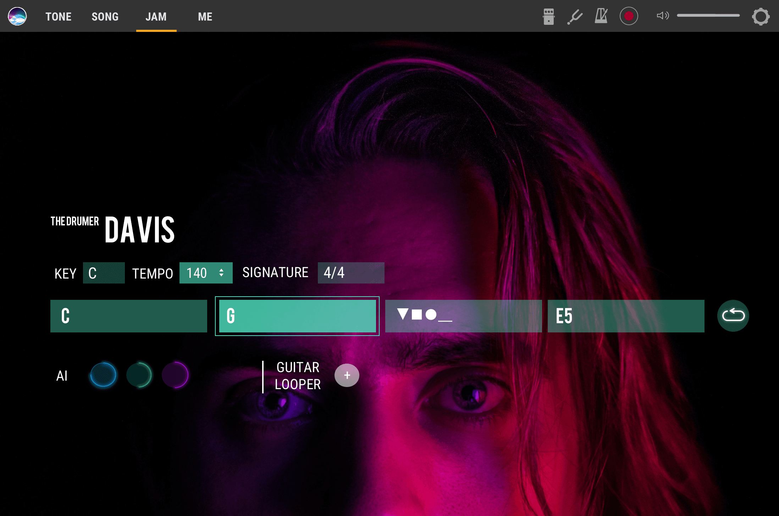
Task: Toggle the blue AI circle
Action: pyautogui.click(x=103, y=375)
